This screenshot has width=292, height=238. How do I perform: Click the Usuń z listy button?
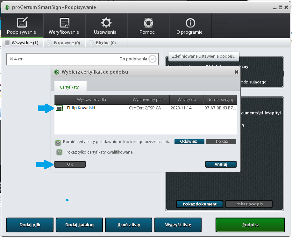coord(129,225)
